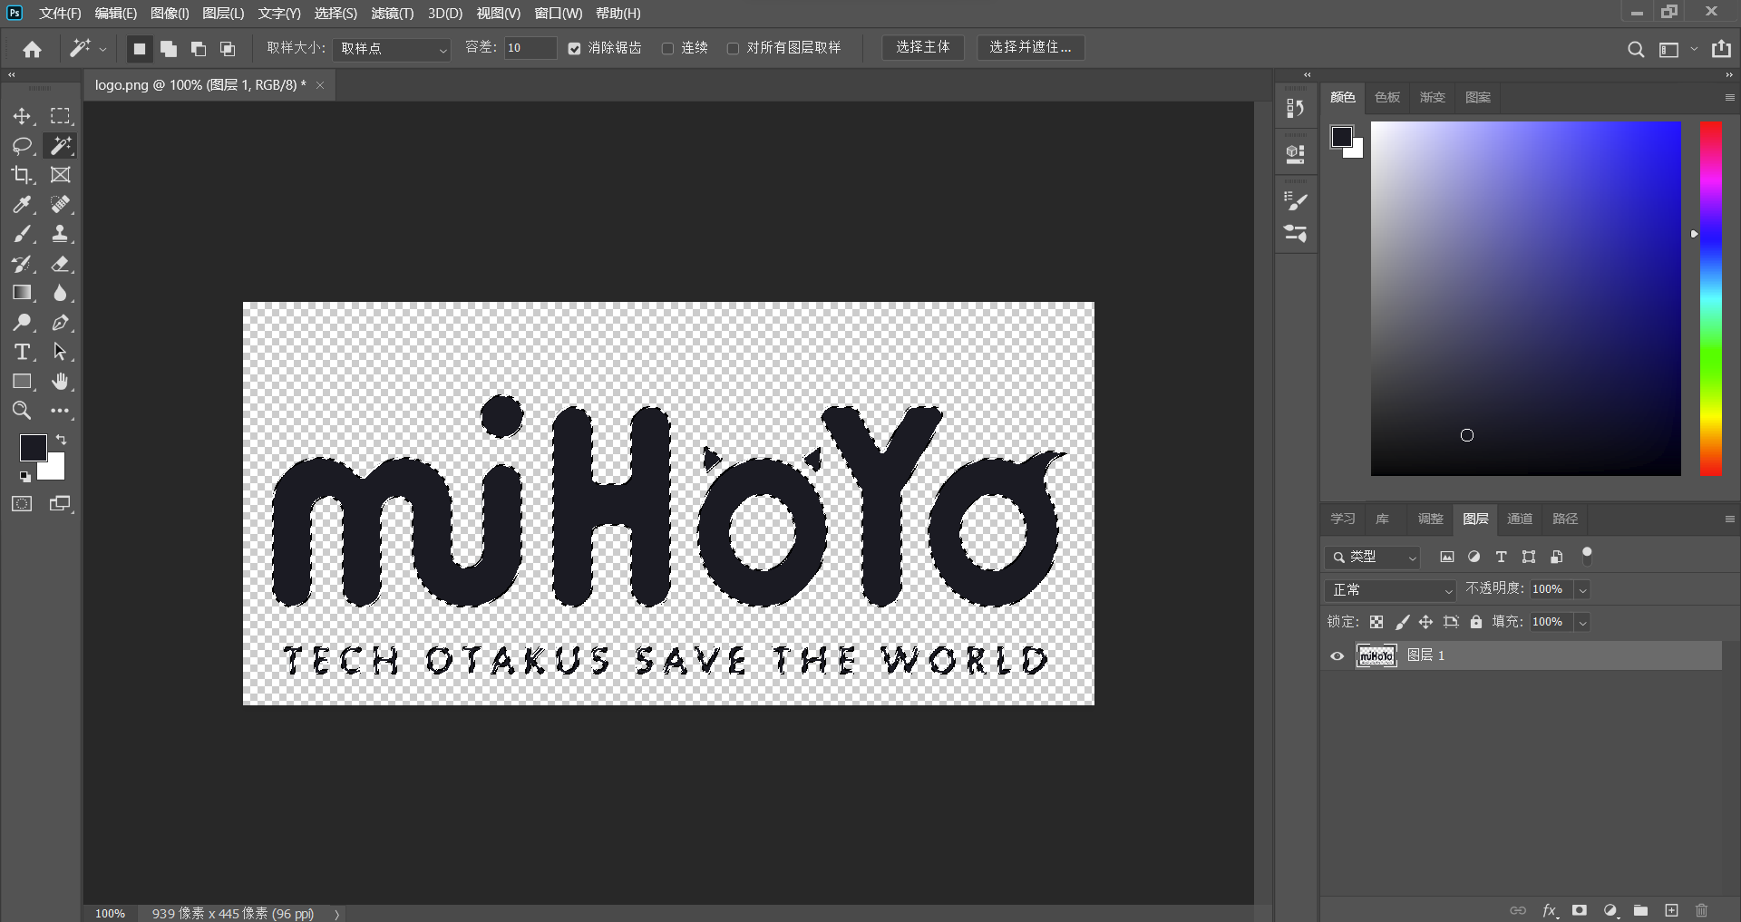This screenshot has width=1741, height=922.
Task: Select the Hand tool
Action: coord(61,382)
